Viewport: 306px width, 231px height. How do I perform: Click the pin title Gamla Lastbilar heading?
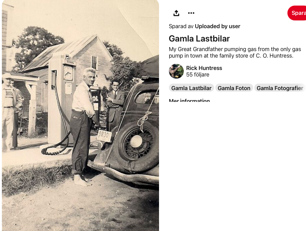tap(199, 39)
